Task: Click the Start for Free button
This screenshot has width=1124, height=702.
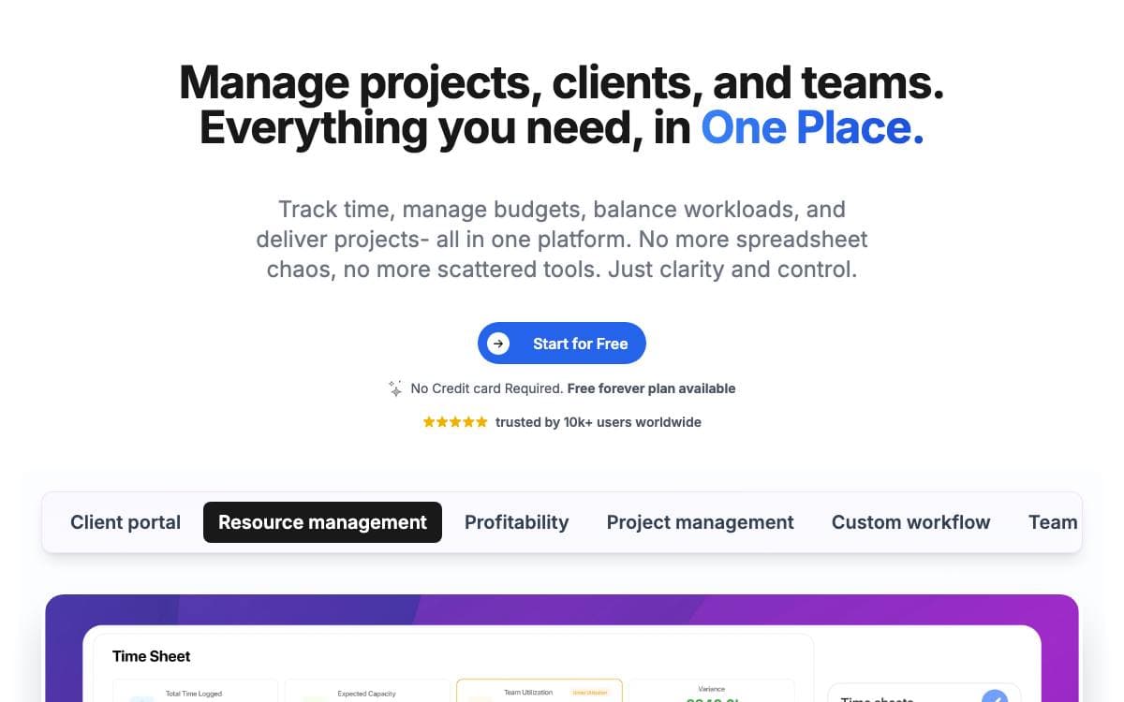Action: coord(562,344)
